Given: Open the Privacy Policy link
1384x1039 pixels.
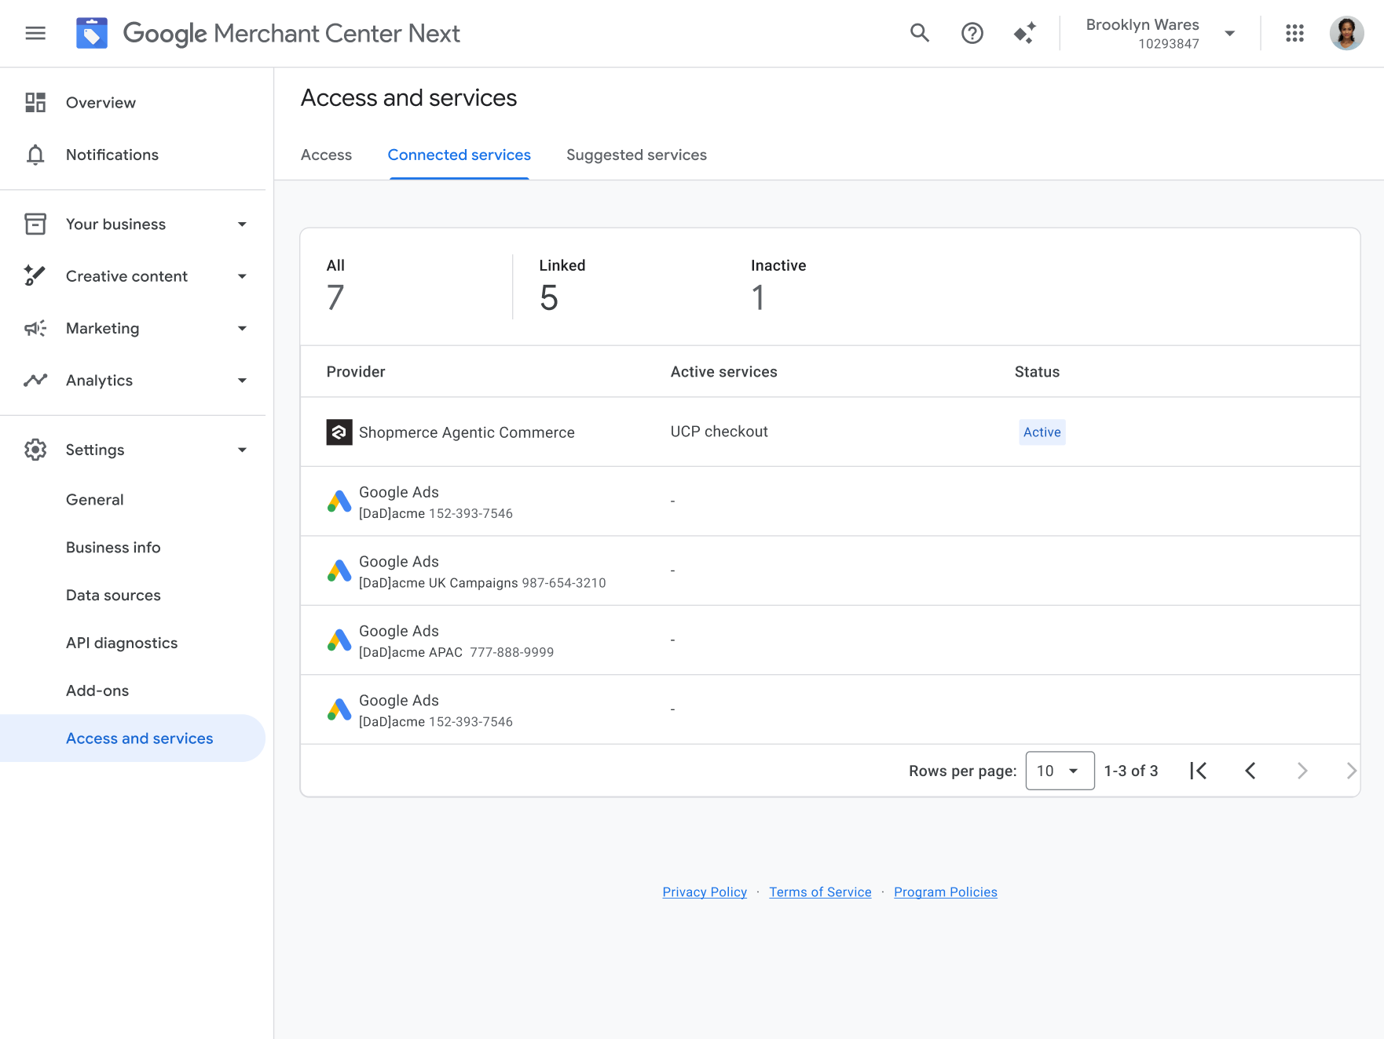Looking at the screenshot, I should point(705,892).
